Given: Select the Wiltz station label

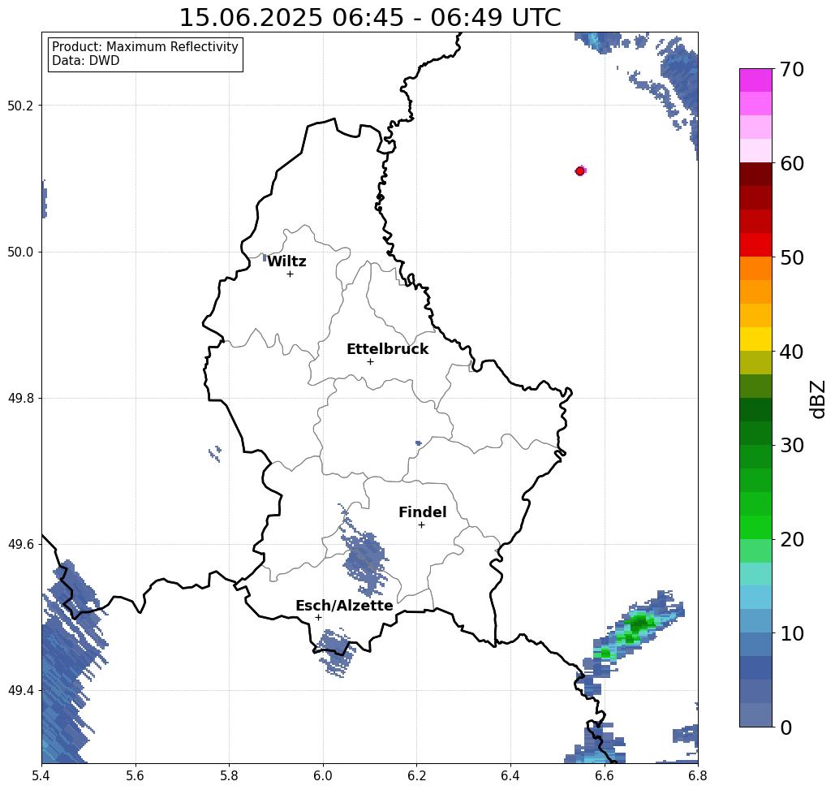Looking at the screenshot, I should tap(286, 261).
